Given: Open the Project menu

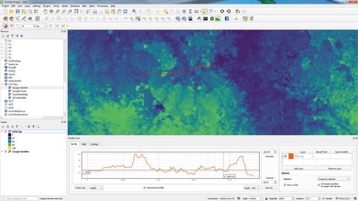Looking at the screenshot, I should 5,6.
